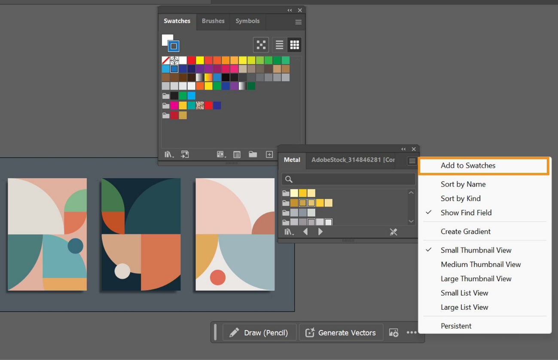Open the Show Swatch Kinds menu
558x360 pixels.
point(220,154)
